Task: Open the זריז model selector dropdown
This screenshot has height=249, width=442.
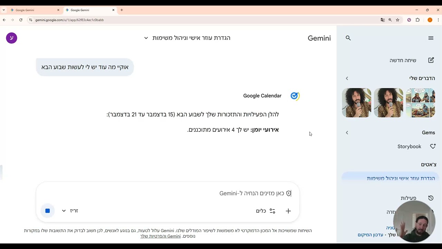Action: tap(70, 211)
